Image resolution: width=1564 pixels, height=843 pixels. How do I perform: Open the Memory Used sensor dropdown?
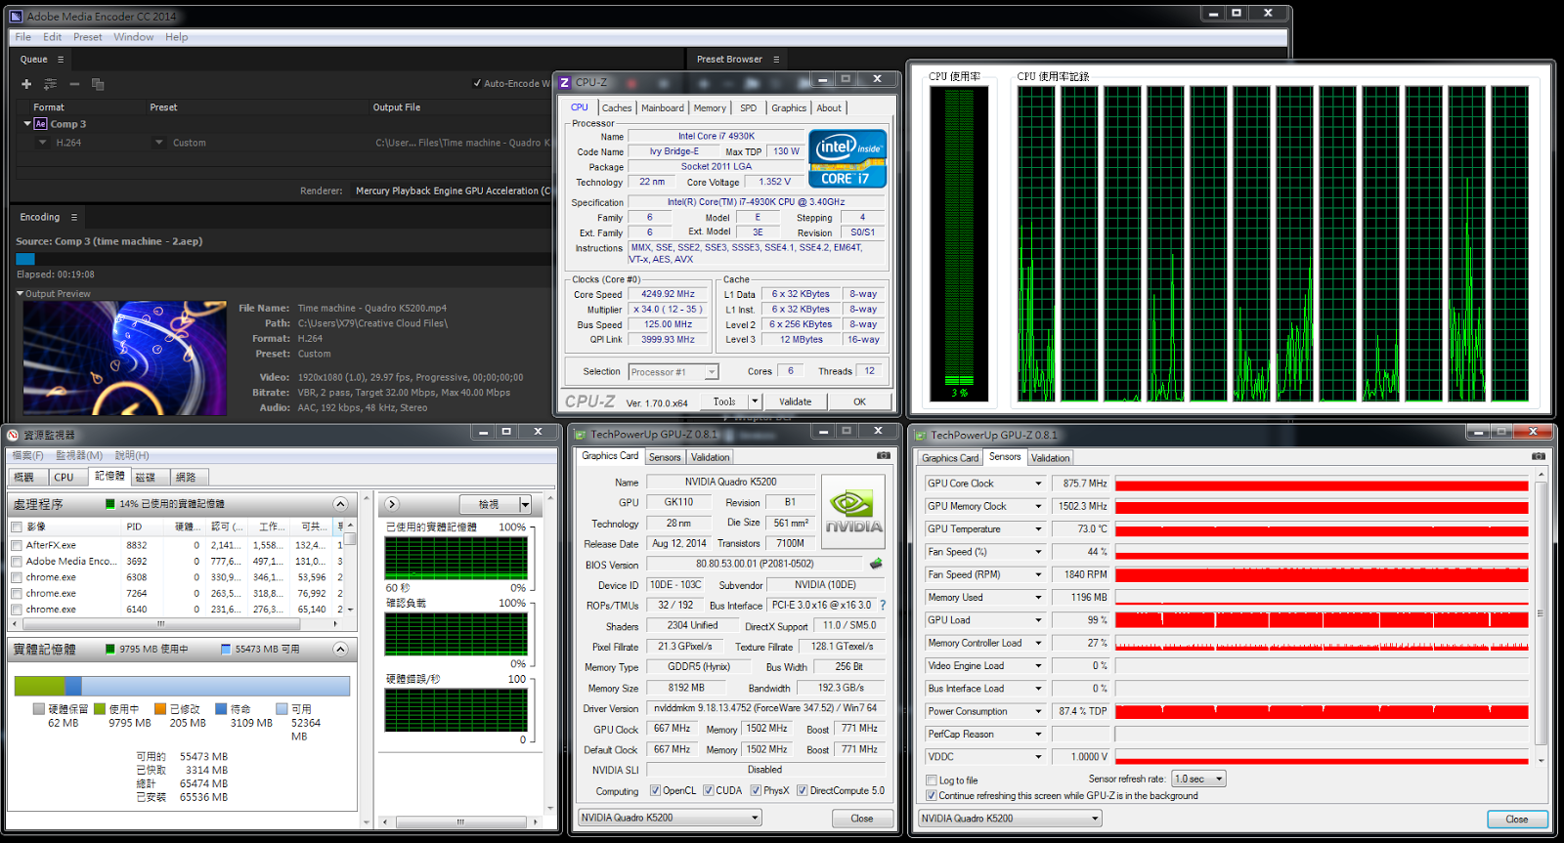coord(1038,597)
